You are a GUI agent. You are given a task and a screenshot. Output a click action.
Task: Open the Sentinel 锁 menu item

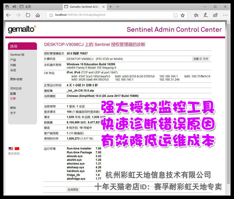tap(17, 54)
